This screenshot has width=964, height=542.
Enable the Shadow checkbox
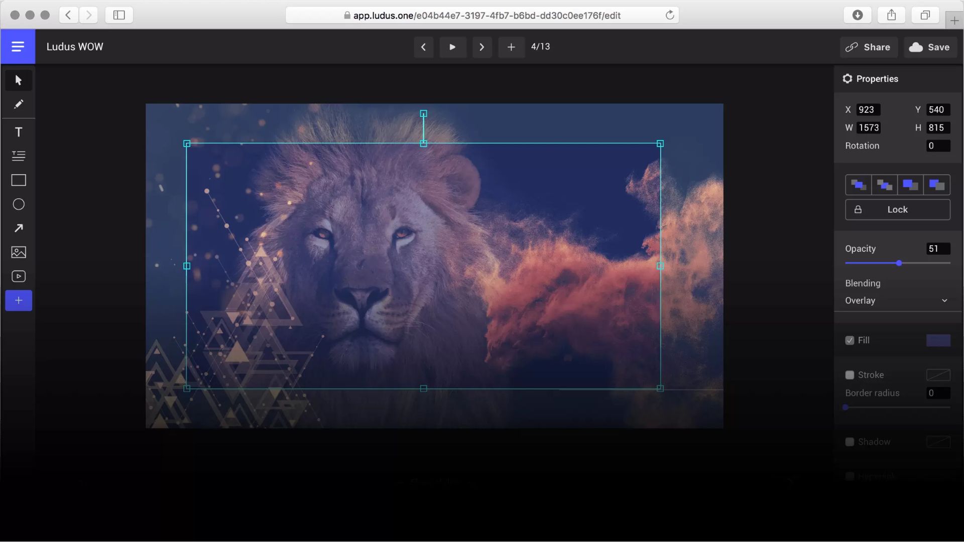tap(850, 442)
